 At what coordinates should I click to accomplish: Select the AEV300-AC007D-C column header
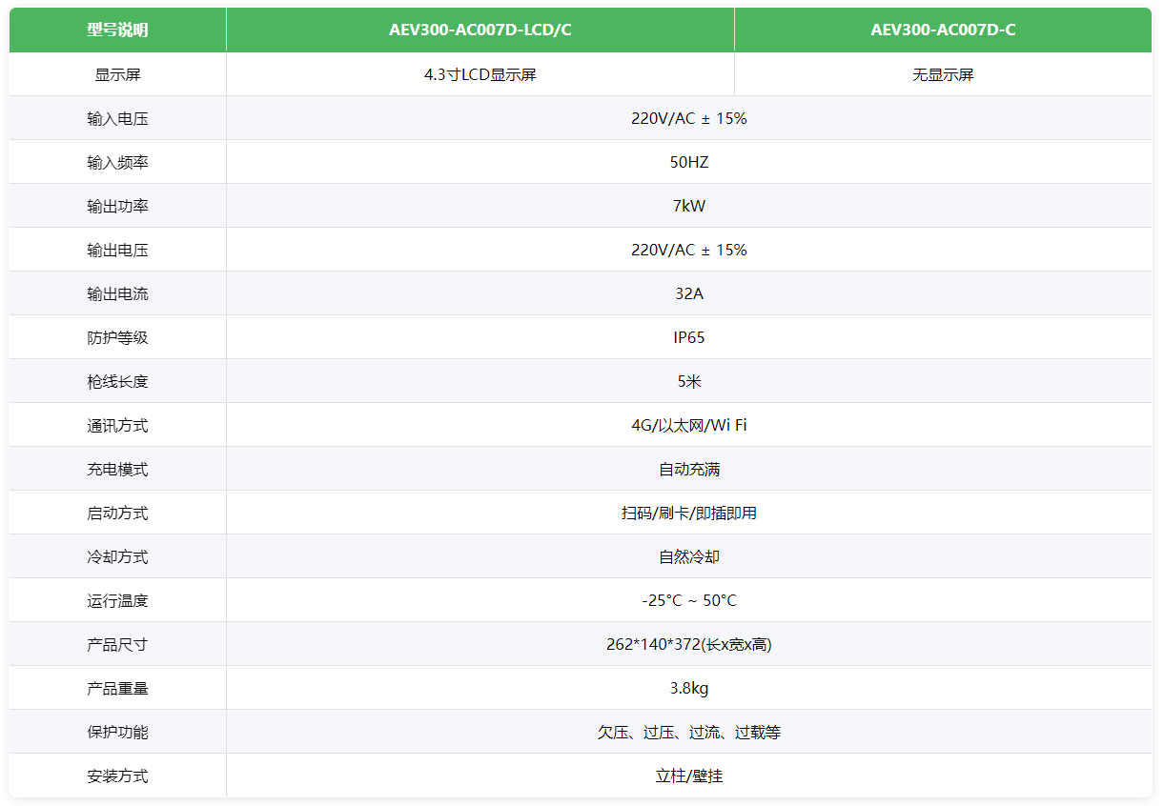pos(942,30)
